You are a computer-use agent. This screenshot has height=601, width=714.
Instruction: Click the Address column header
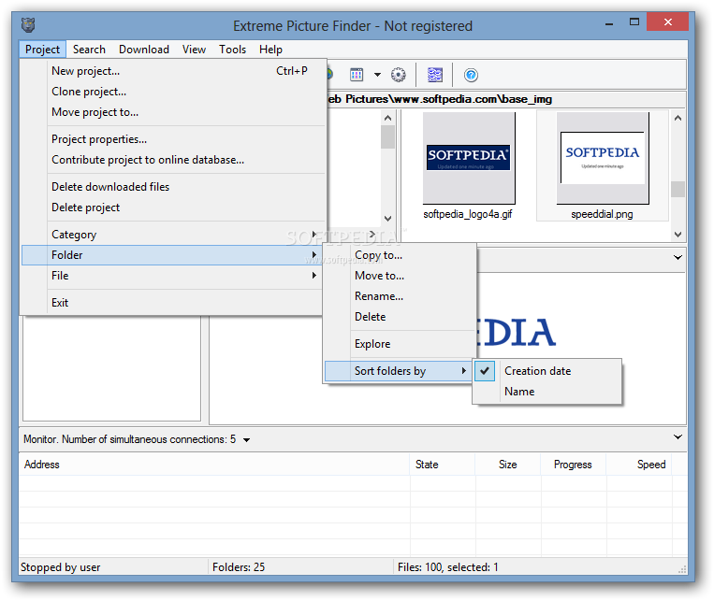(214, 465)
